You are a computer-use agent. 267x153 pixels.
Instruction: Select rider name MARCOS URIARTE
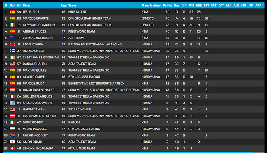pyautogui.click(x=36, y=18)
